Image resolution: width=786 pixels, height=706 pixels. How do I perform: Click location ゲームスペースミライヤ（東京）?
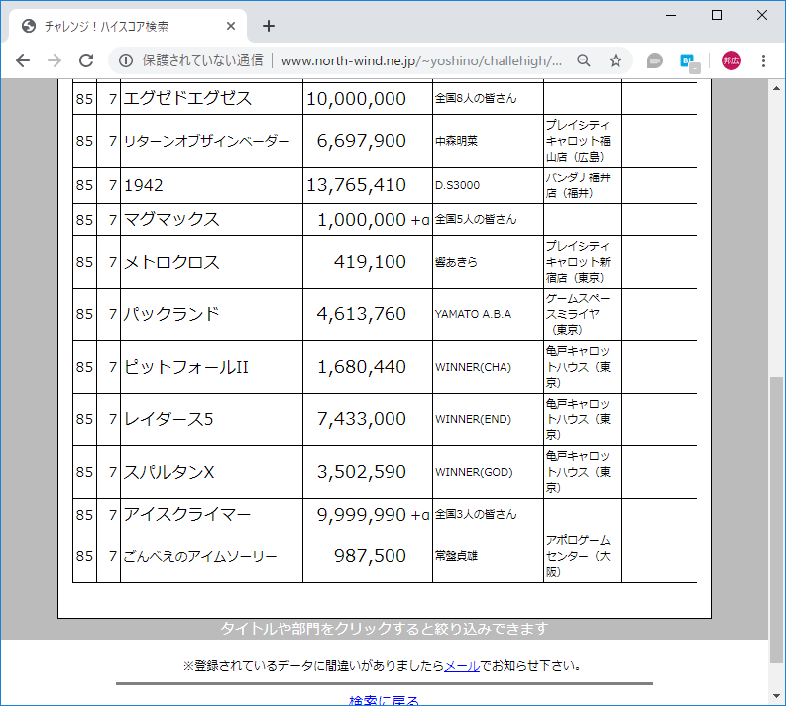point(578,314)
